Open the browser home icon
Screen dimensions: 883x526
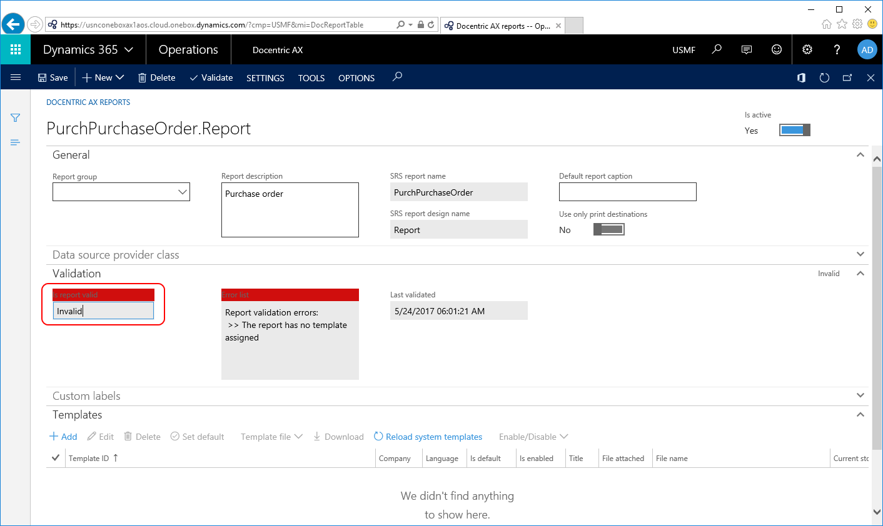coord(827,24)
